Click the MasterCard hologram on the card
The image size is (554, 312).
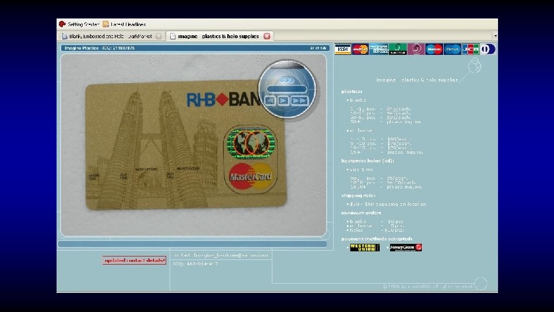point(251,142)
